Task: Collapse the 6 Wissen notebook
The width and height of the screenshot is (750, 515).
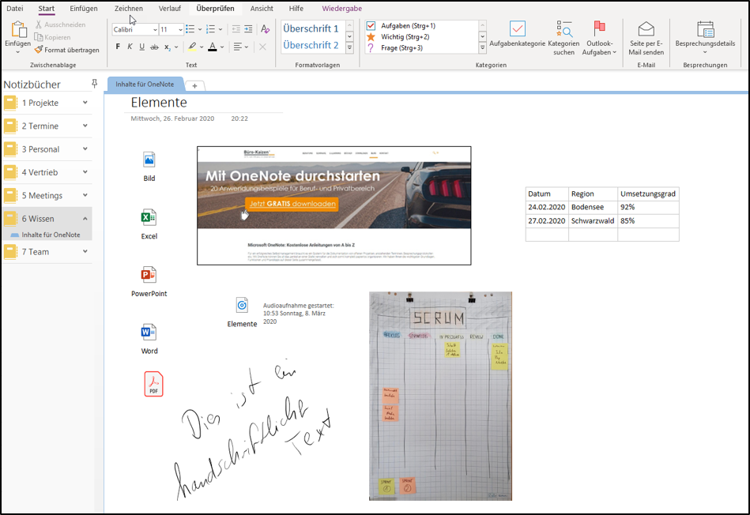Action: click(85, 219)
